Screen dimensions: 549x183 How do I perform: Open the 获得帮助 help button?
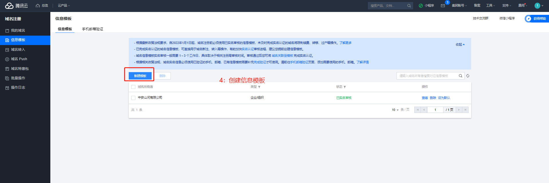(x=537, y=19)
